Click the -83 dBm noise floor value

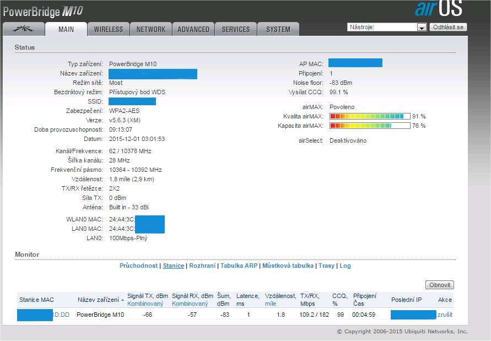tap(341, 83)
